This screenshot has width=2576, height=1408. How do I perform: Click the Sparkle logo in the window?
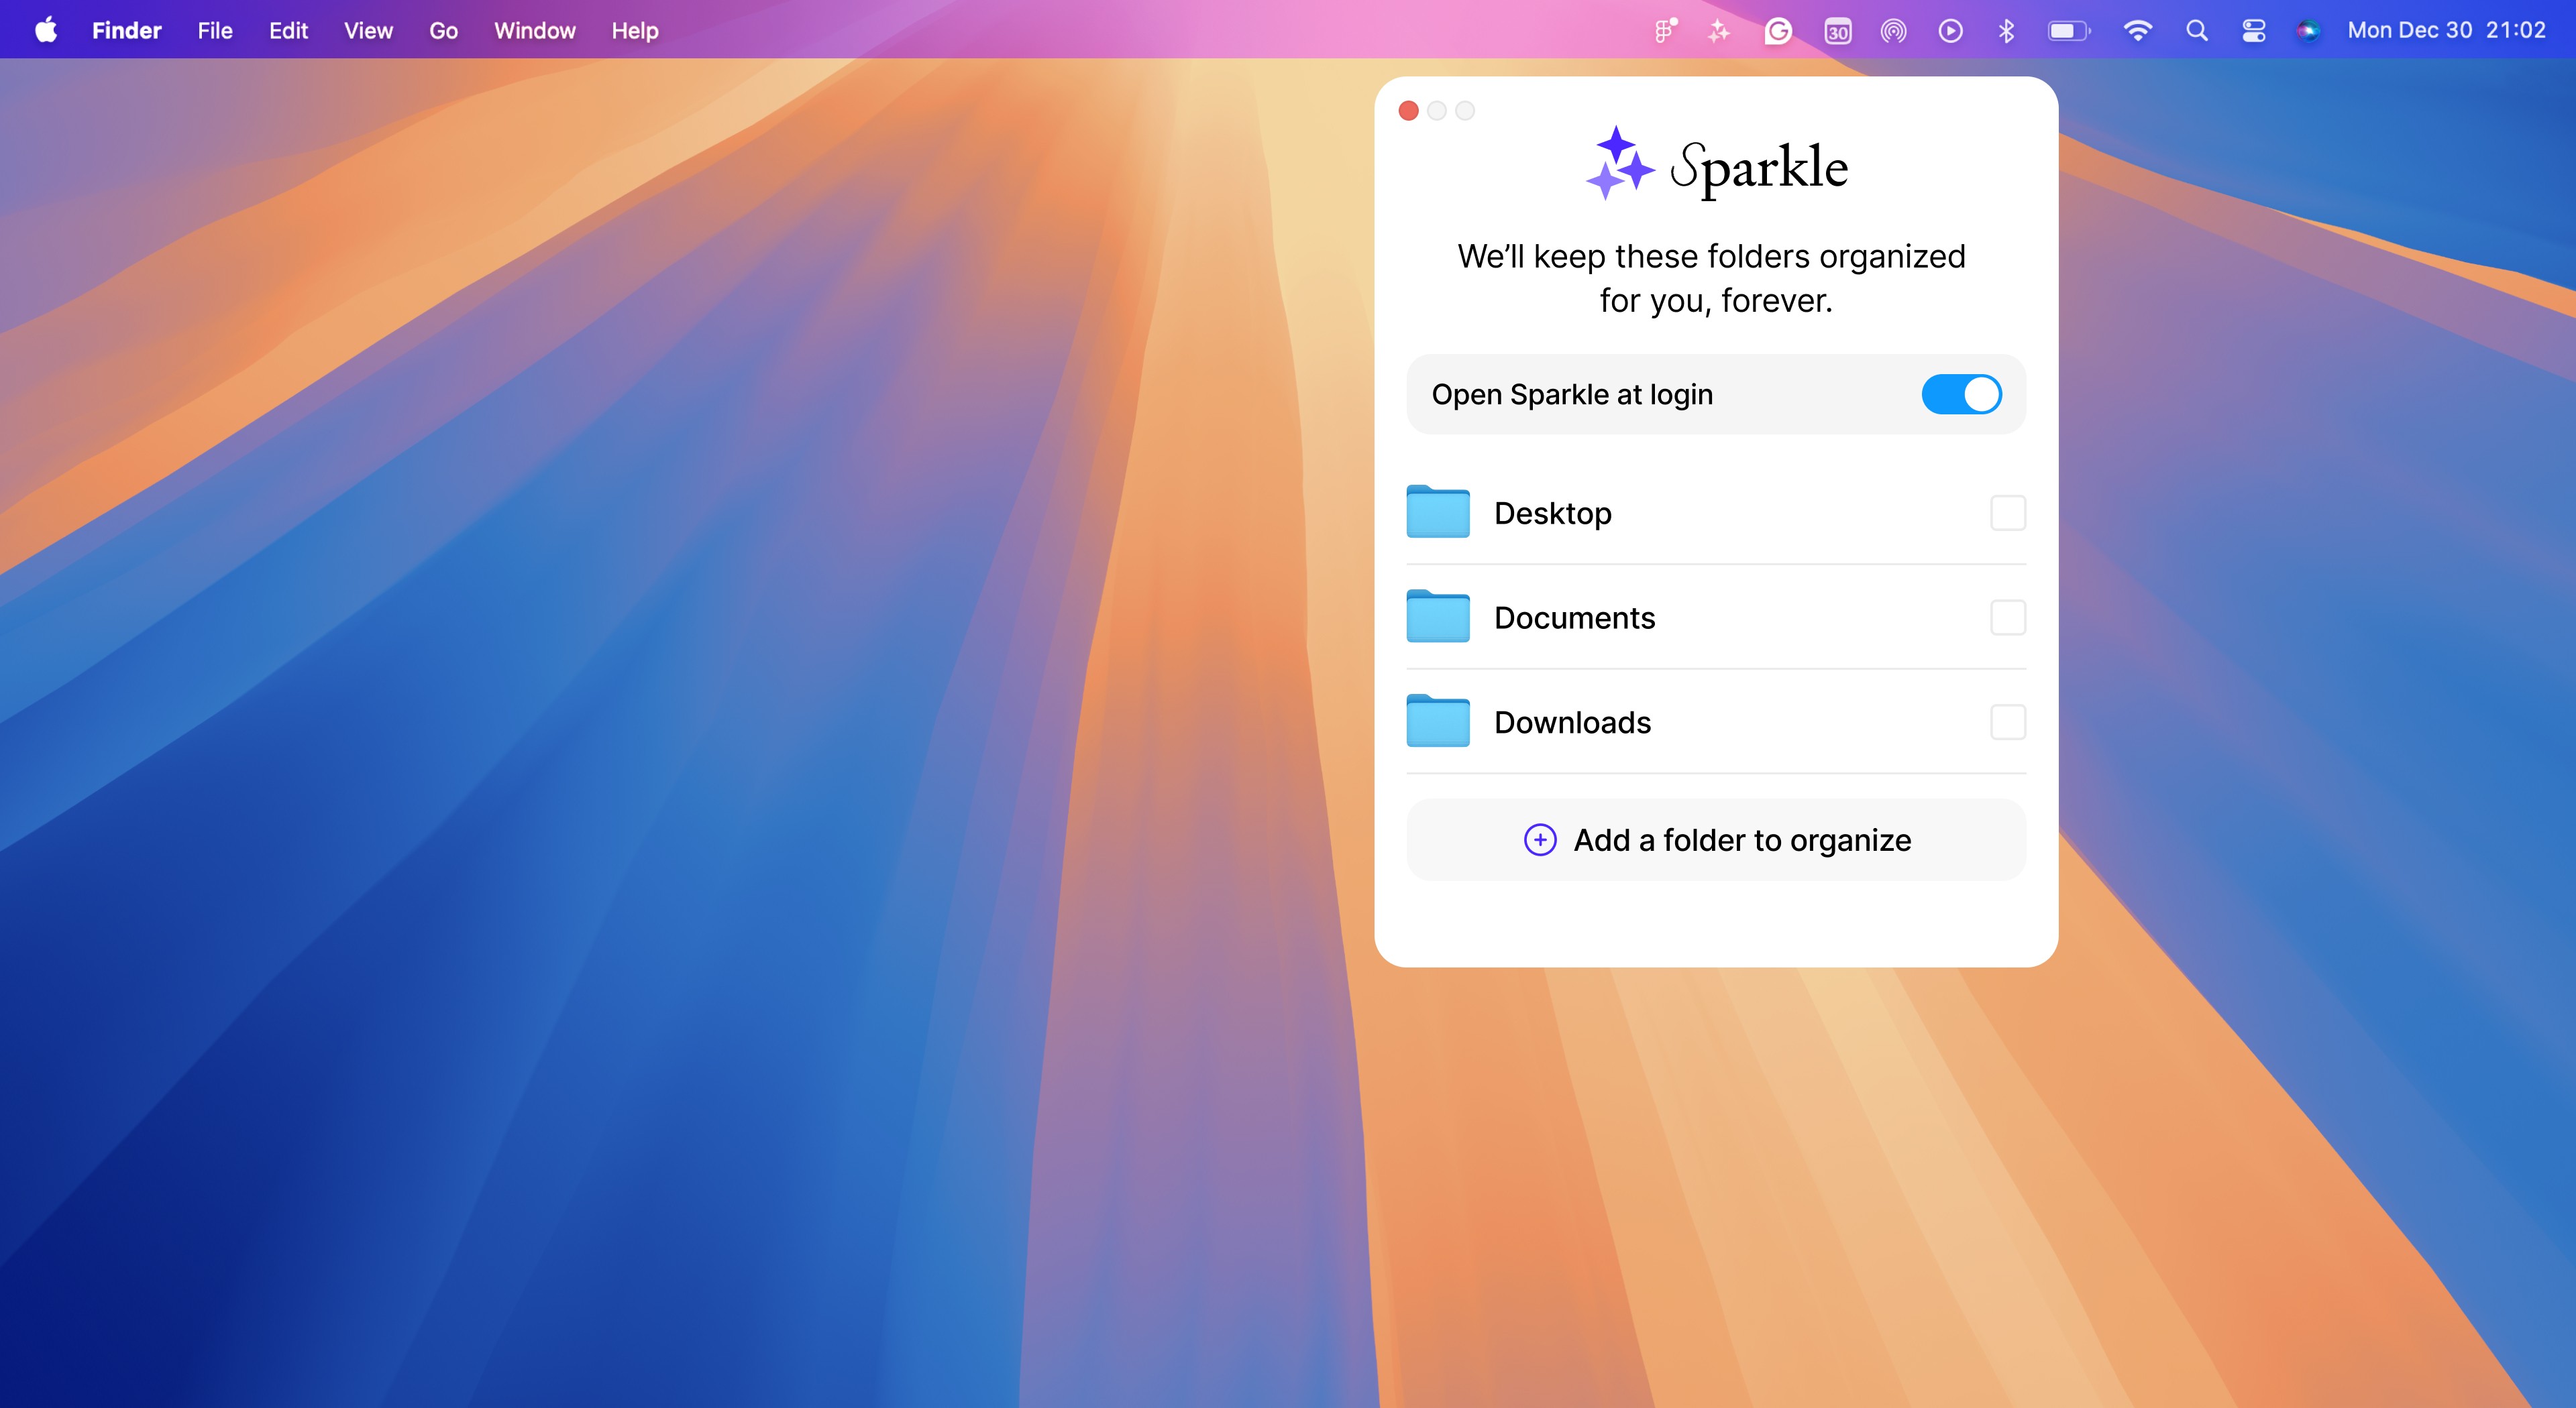click(1716, 164)
